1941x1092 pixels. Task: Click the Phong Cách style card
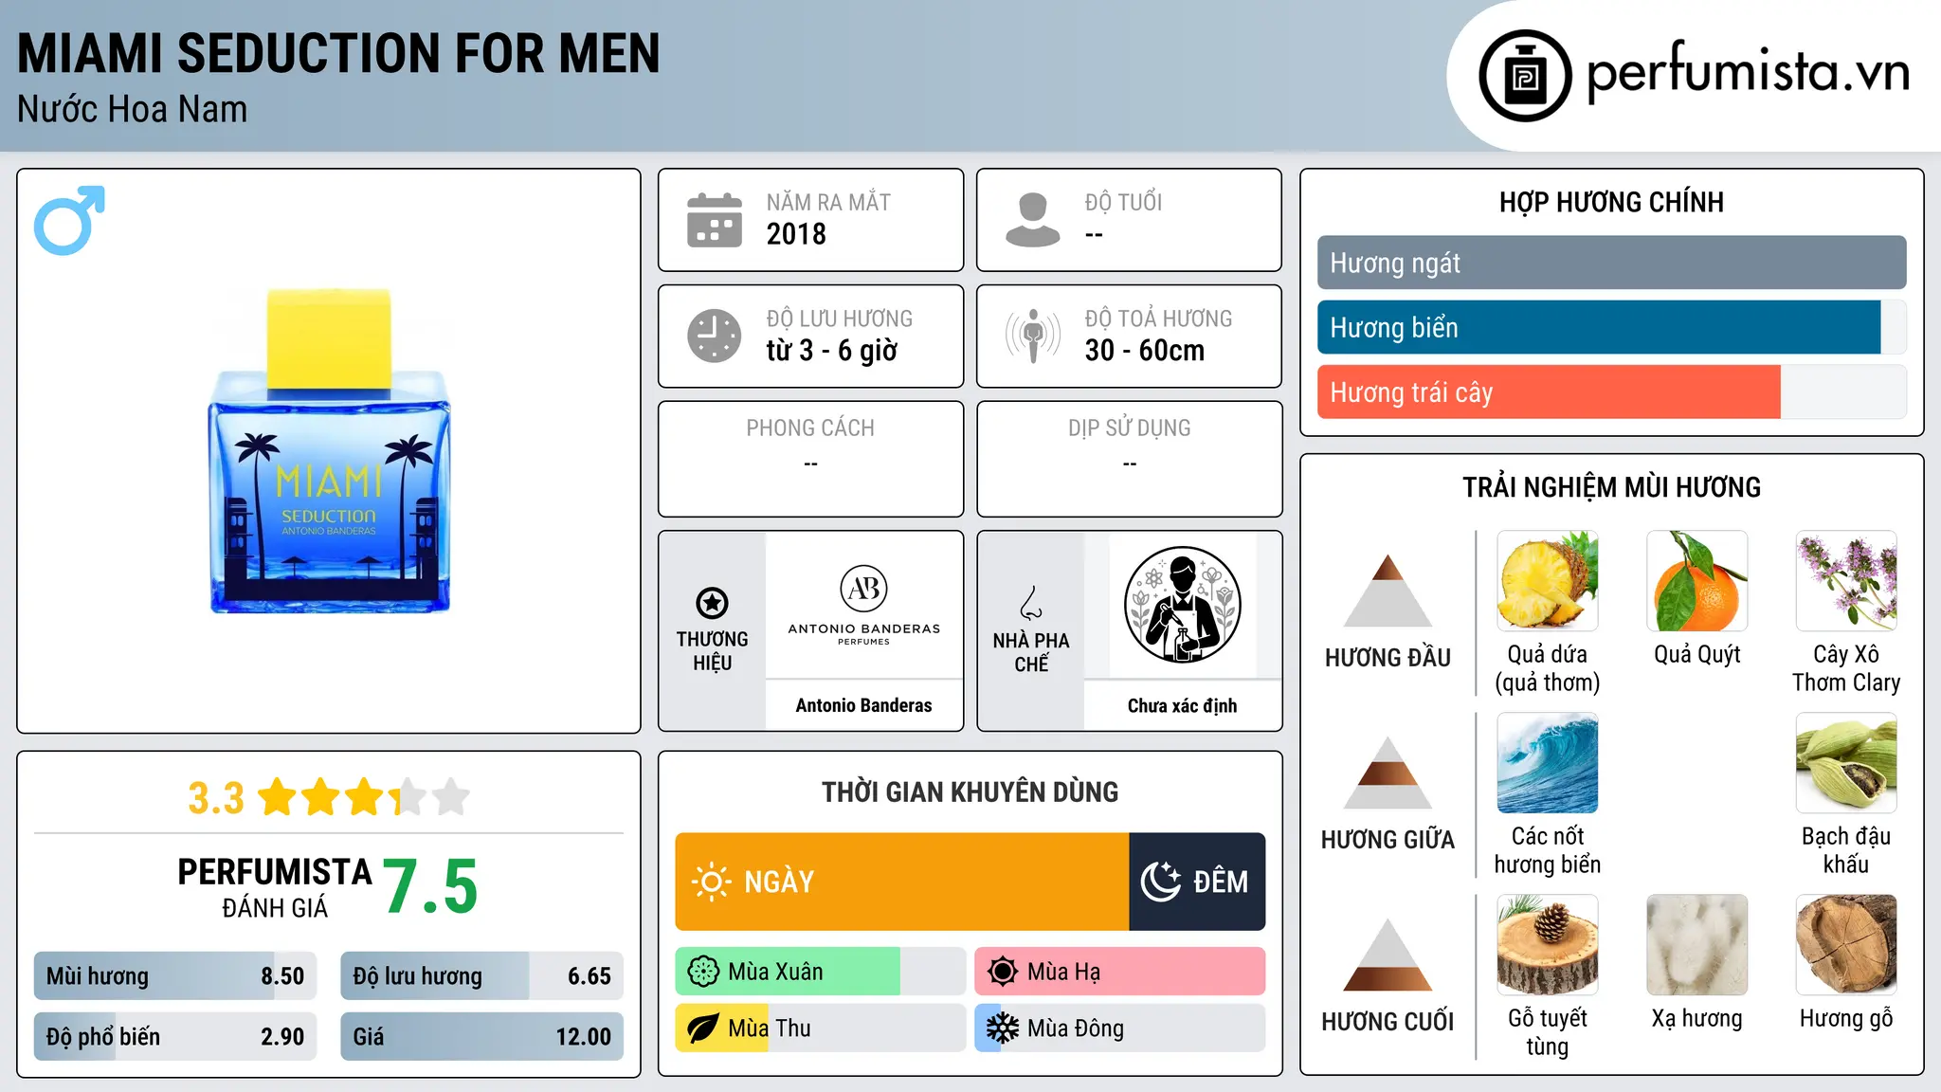click(811, 459)
